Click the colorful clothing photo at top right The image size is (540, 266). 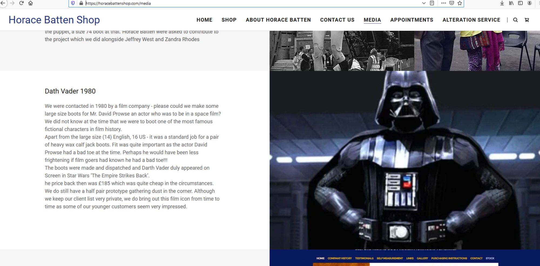pos(477,51)
